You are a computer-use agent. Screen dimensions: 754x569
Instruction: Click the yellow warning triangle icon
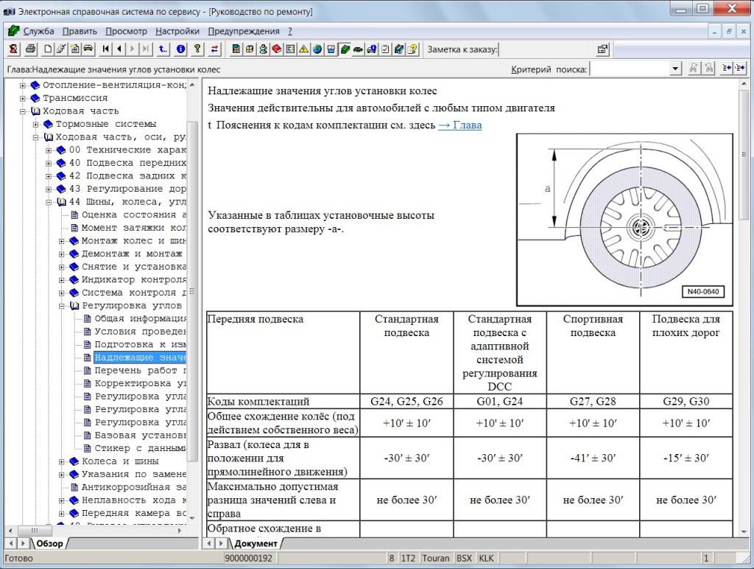304,49
